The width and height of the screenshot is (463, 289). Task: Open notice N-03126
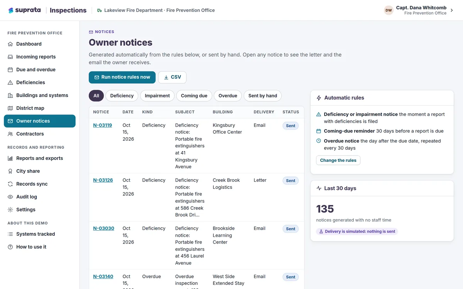103,180
